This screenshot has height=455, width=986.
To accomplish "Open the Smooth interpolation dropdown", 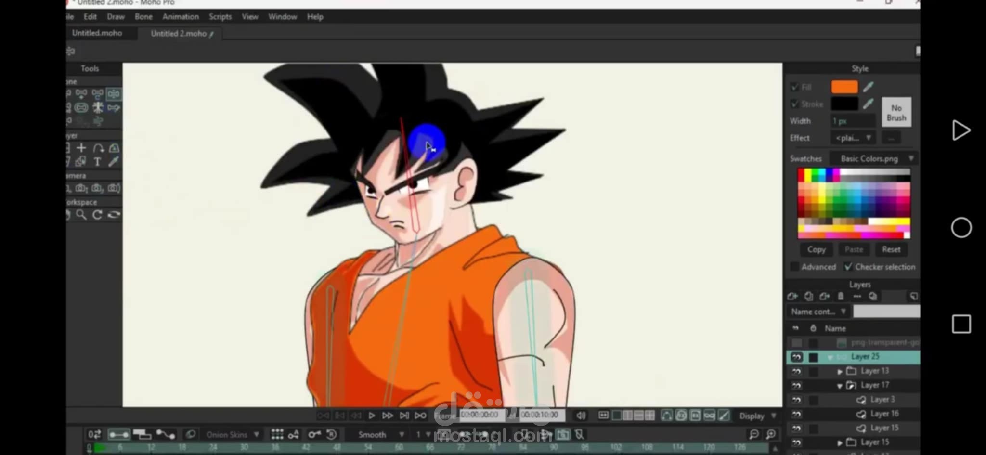I will (x=380, y=435).
